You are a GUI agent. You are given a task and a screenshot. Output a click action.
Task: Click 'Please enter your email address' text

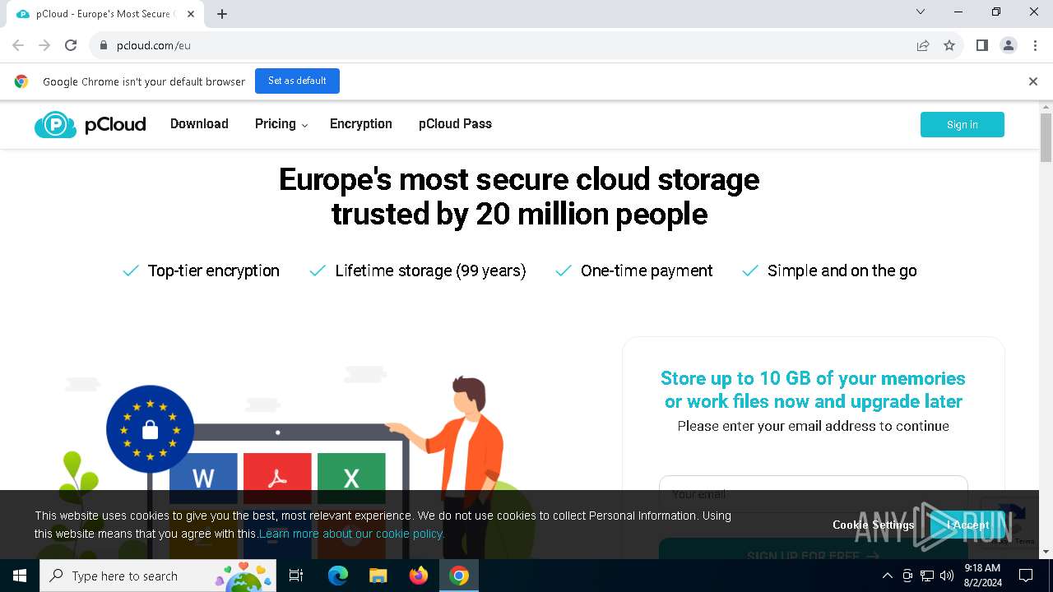pos(813,426)
